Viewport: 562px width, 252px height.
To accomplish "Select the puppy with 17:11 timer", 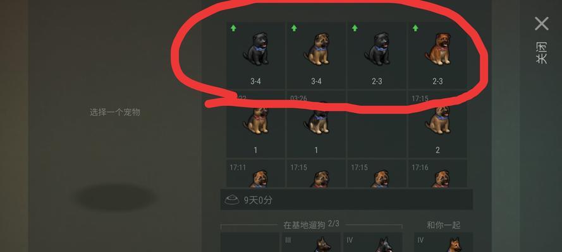I will coord(255,173).
